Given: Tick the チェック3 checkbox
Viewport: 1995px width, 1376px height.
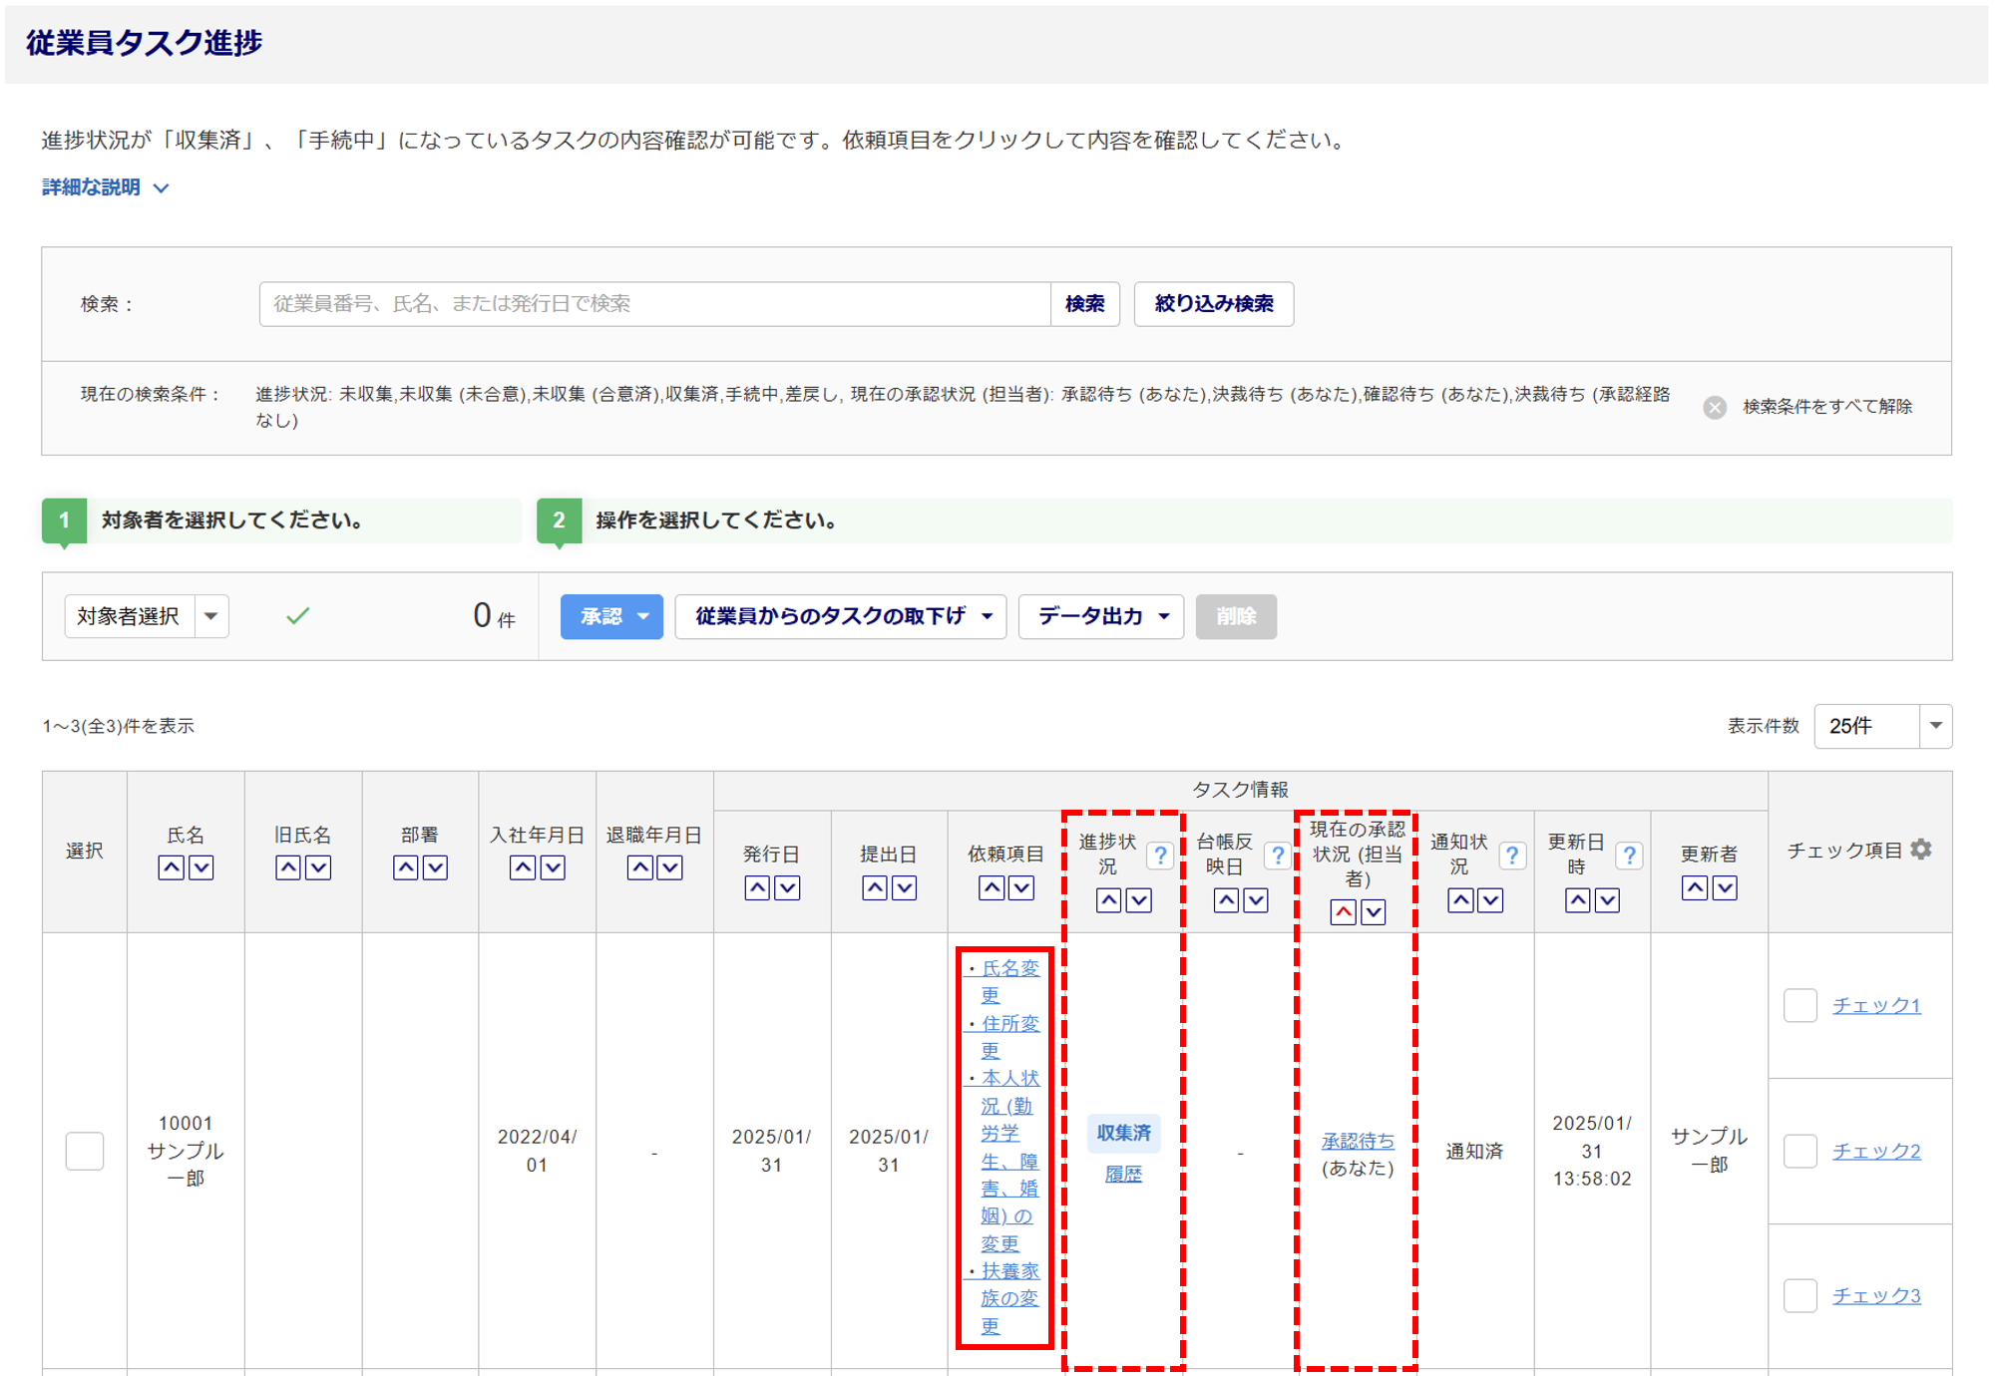Looking at the screenshot, I should pyautogui.click(x=1799, y=1295).
